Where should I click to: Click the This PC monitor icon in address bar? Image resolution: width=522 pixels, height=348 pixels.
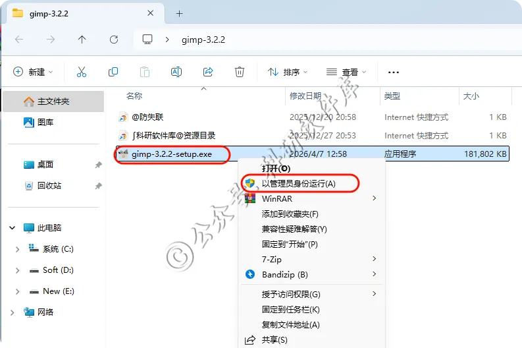(147, 40)
